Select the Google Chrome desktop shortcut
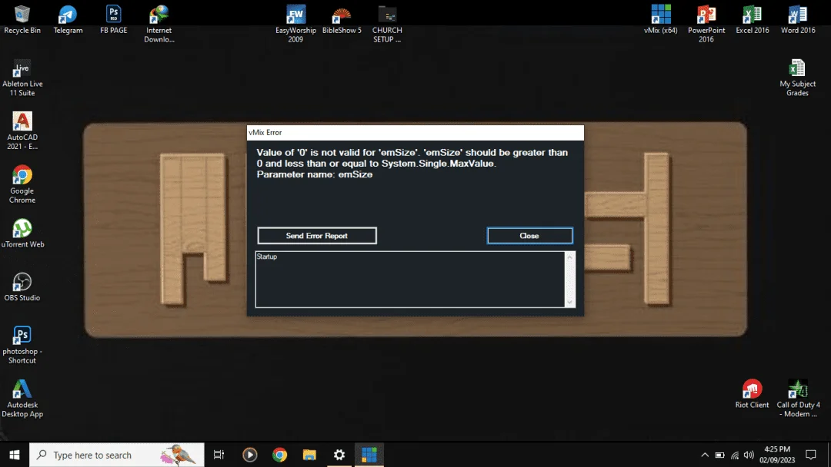Viewport: 831px width, 467px height. [22, 184]
